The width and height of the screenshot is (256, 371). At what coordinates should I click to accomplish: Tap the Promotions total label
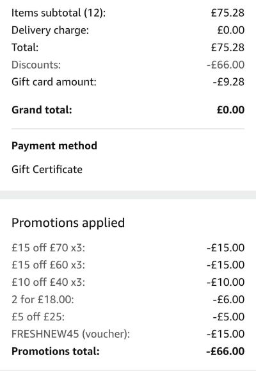pyautogui.click(x=55, y=351)
